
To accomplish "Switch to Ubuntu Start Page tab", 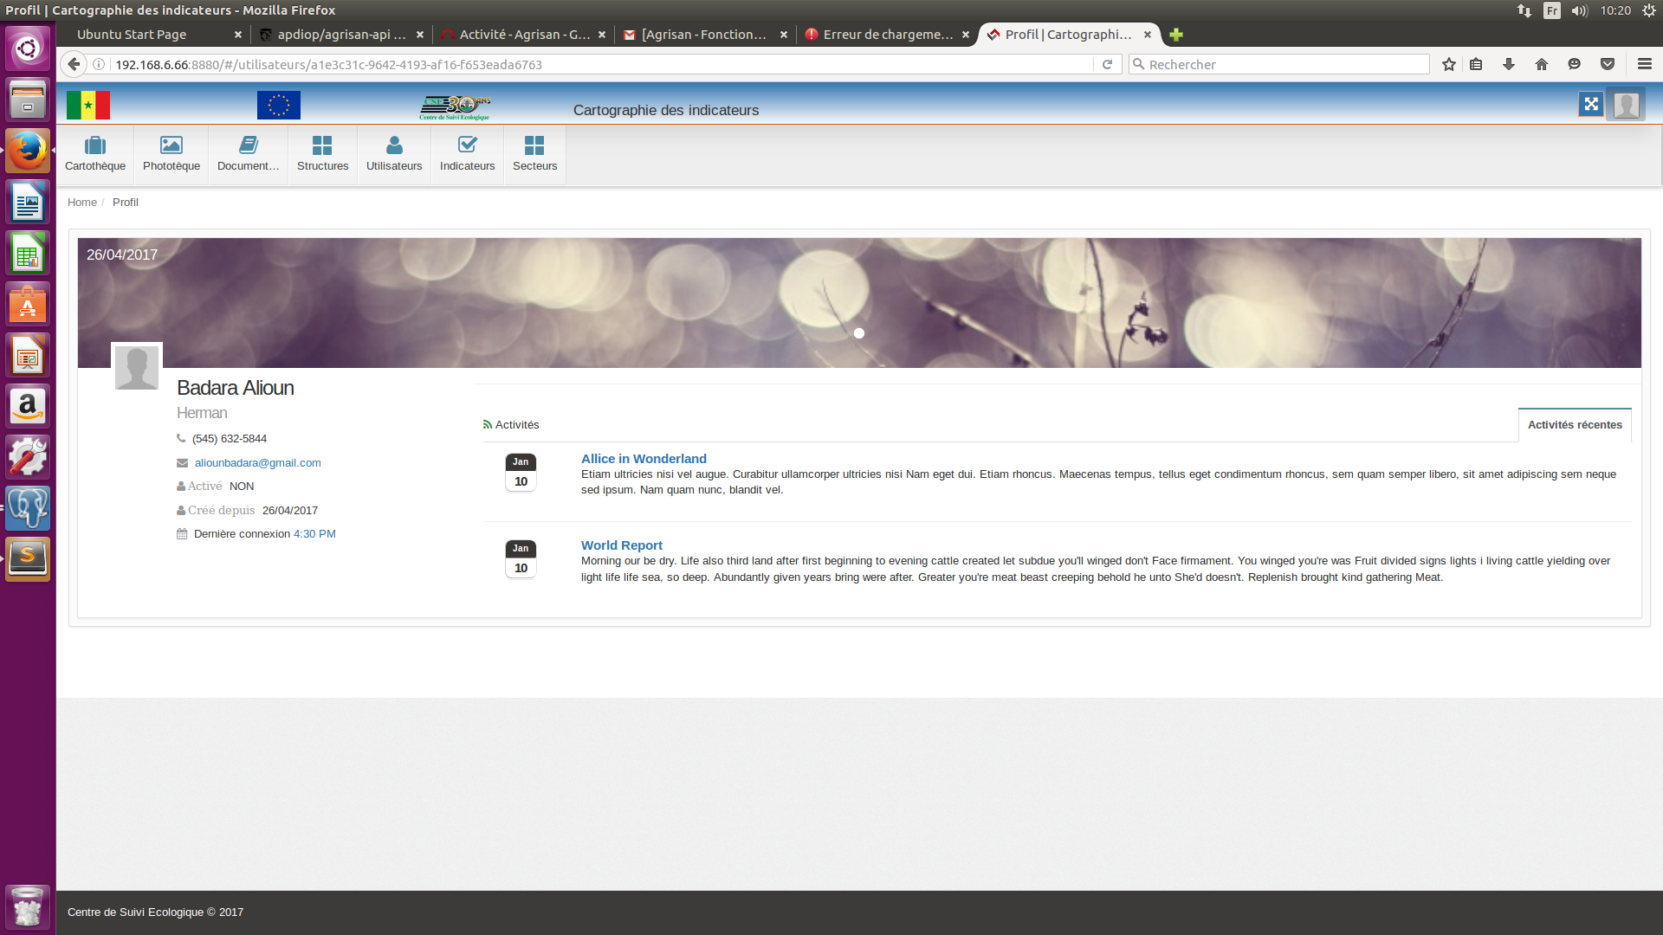I will pyautogui.click(x=154, y=35).
